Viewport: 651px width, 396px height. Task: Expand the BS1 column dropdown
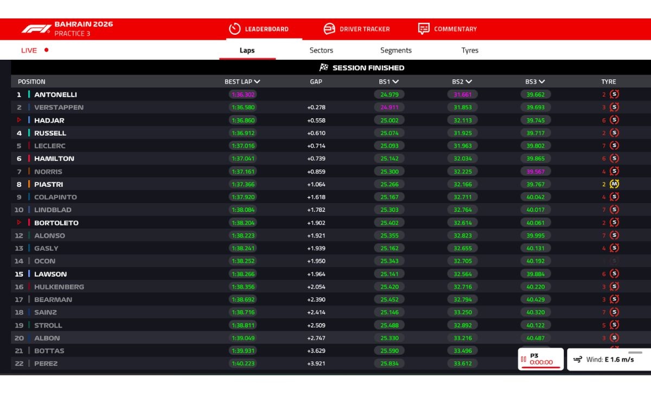(x=395, y=81)
